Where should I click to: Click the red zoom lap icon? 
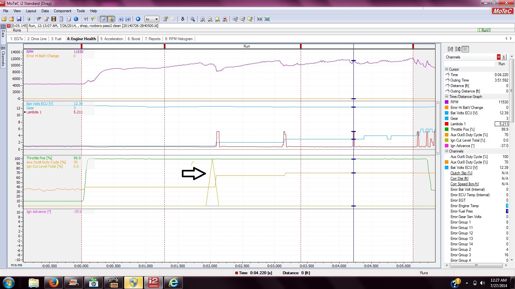(225, 19)
